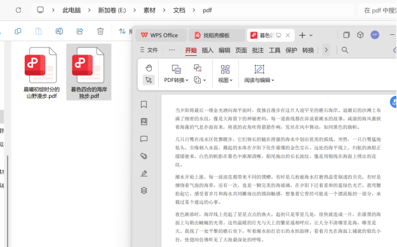Screen dimensions: 397x247
Task: Open the 文件 menu in WPS
Action: (x=149, y=50)
